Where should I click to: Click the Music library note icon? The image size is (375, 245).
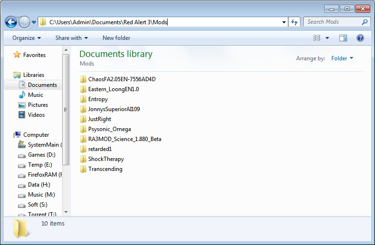point(22,95)
